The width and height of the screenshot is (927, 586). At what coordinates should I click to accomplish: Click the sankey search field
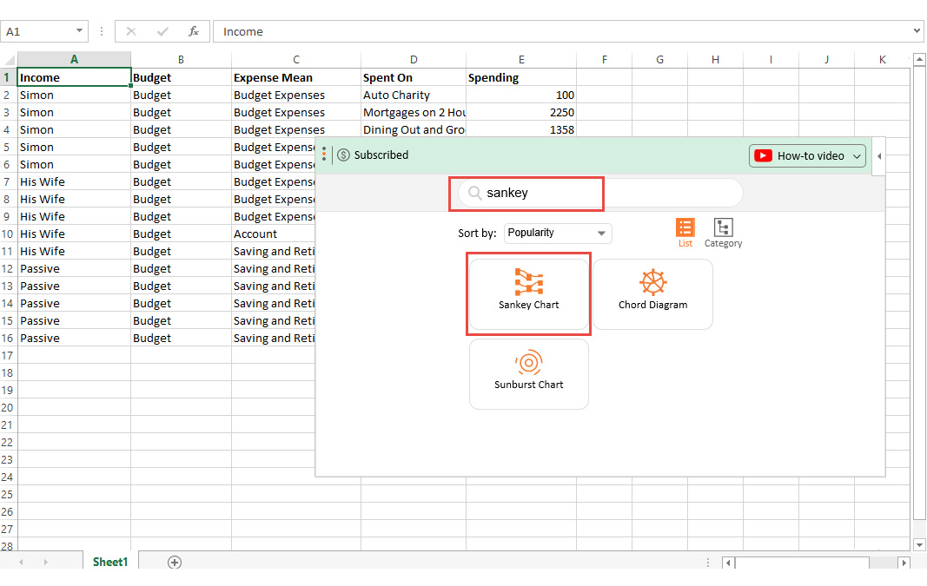click(600, 193)
